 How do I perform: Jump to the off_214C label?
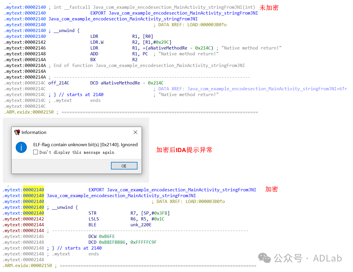coord(59,83)
